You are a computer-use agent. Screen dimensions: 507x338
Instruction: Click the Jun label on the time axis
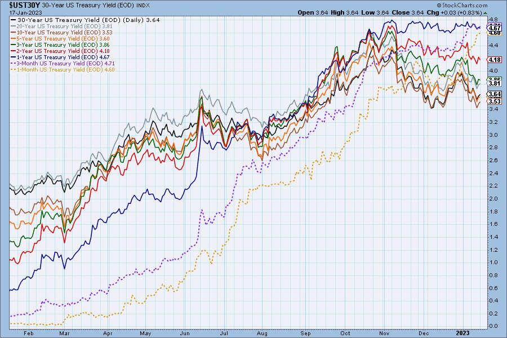[x=185, y=333]
